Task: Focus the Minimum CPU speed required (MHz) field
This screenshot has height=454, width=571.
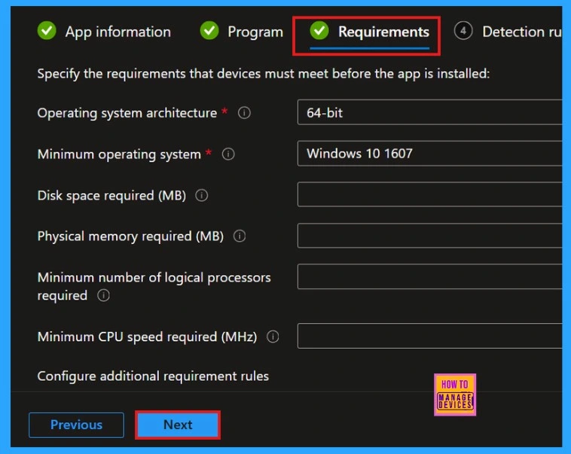Action: (x=429, y=336)
